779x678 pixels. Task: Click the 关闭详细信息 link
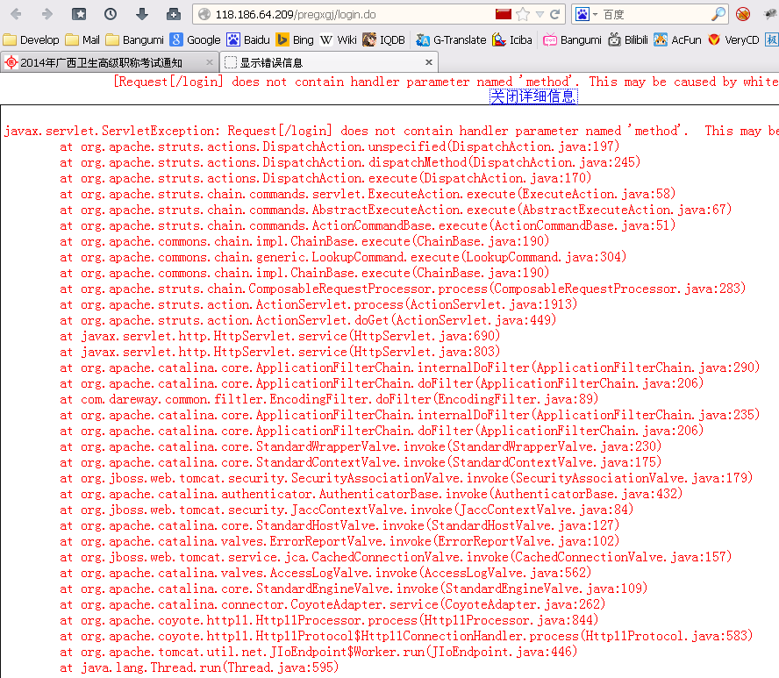(533, 96)
